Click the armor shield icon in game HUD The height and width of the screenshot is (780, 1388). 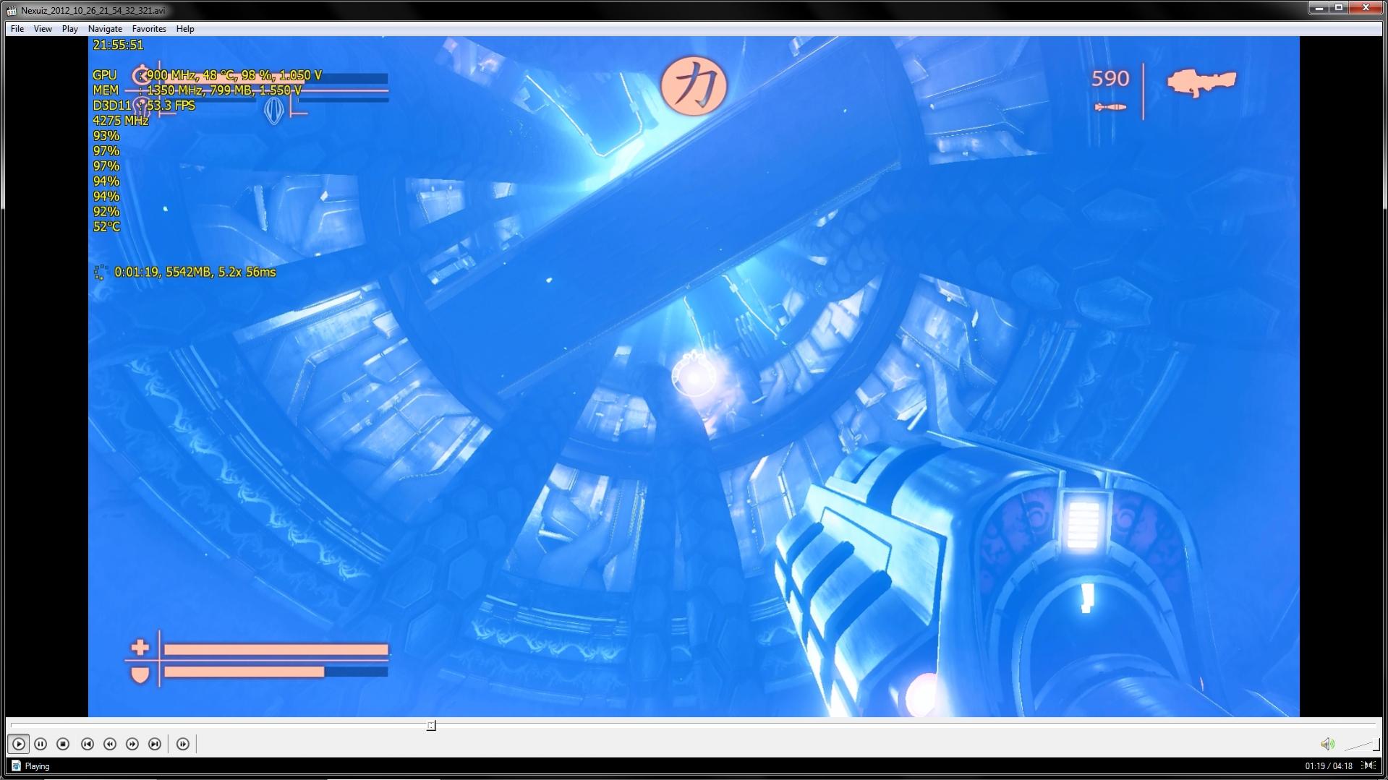tap(140, 675)
